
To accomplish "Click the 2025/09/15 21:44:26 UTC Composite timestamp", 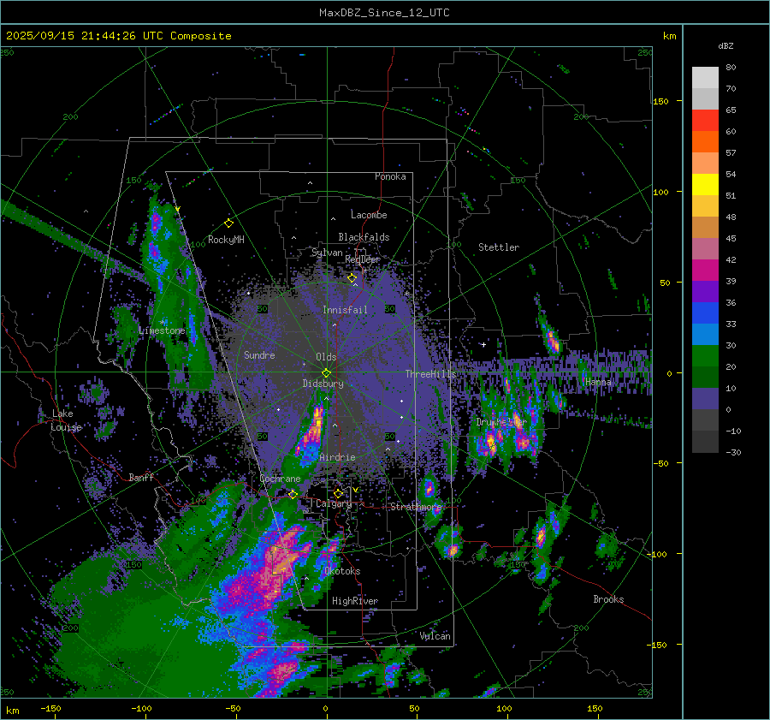I will coord(118,36).
